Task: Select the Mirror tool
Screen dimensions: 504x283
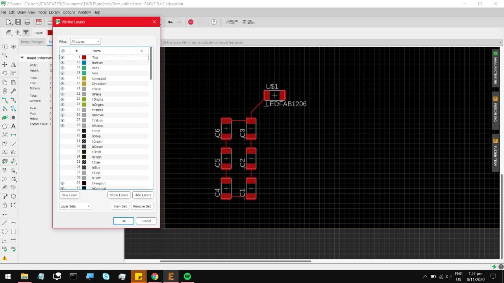Action: (x=13, y=64)
